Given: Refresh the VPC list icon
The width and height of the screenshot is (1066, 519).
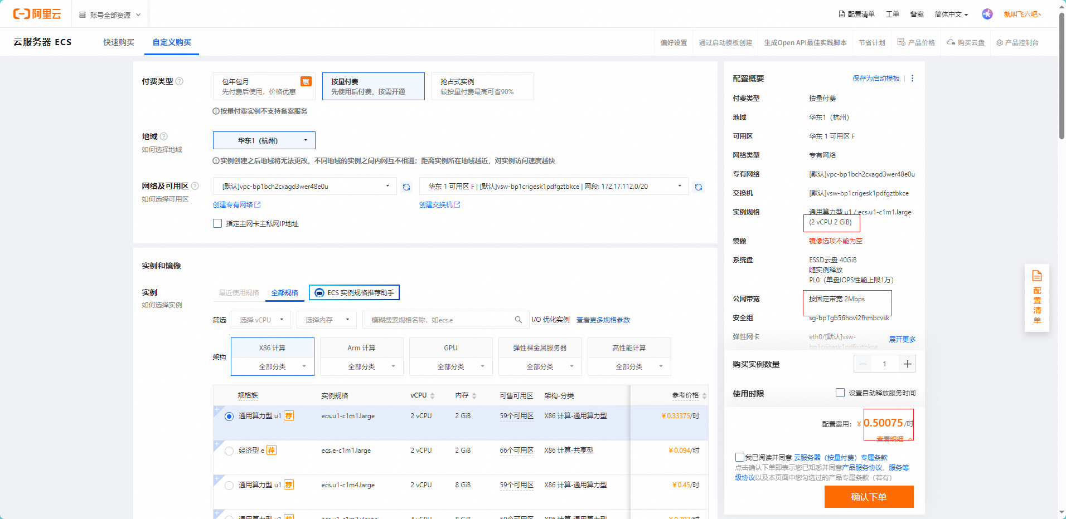Looking at the screenshot, I should pyautogui.click(x=406, y=187).
